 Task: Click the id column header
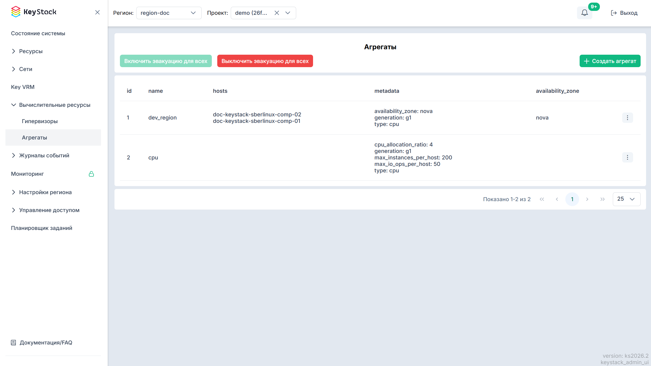point(129,91)
